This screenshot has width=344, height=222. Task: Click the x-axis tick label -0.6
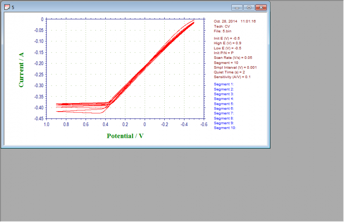[x=204, y=125]
